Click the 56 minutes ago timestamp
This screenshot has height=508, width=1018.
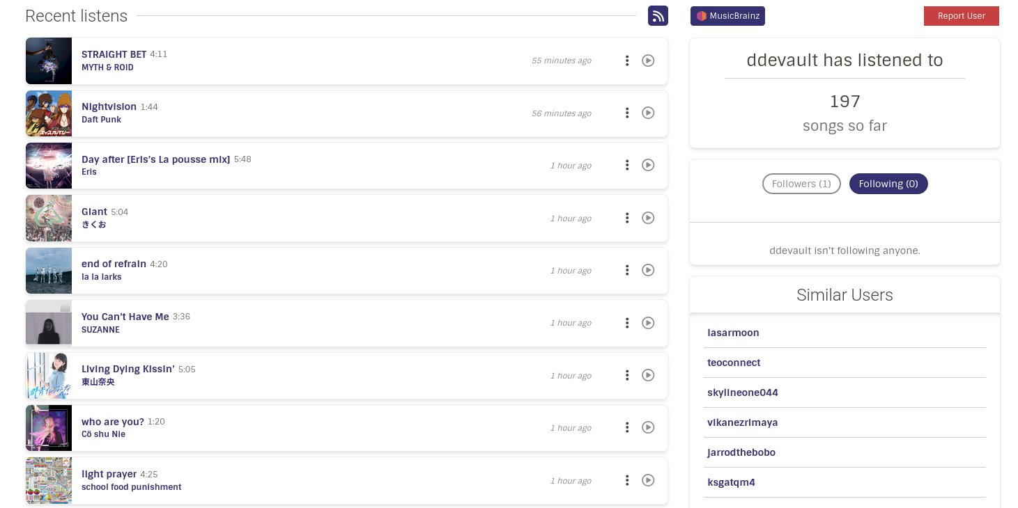(562, 113)
